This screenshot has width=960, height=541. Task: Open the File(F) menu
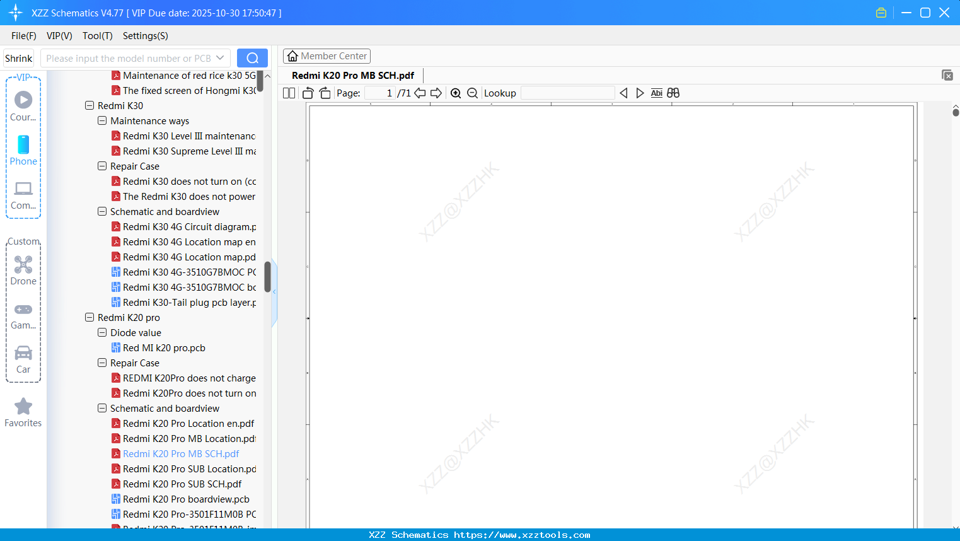(x=24, y=36)
